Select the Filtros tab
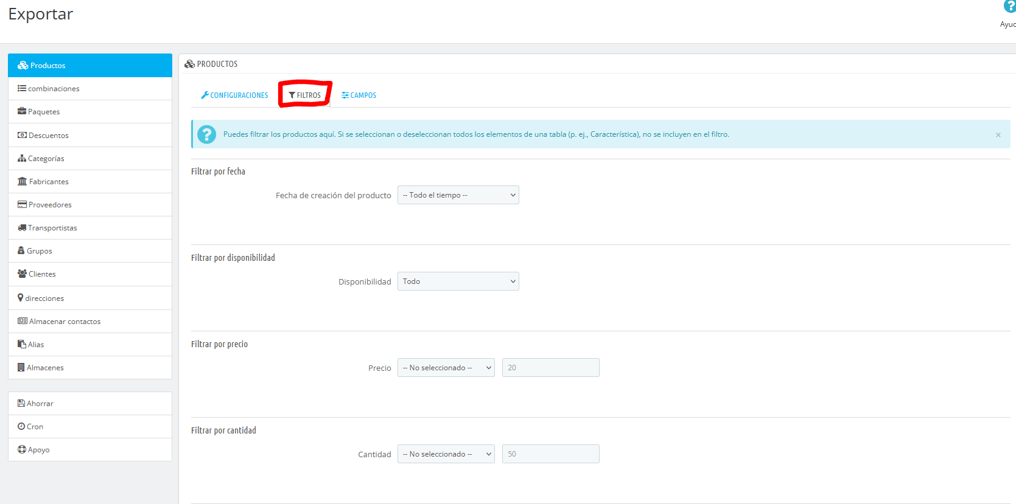The width and height of the screenshot is (1016, 504). (305, 95)
